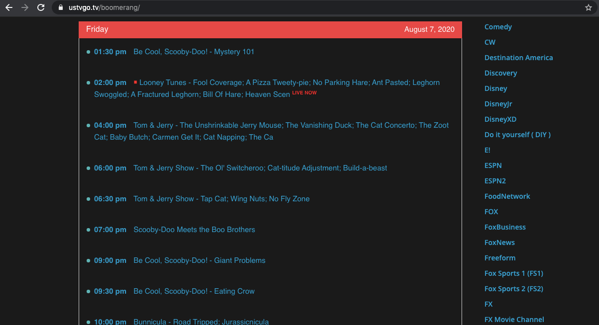The height and width of the screenshot is (325, 599).
Task: Open the Disney channel
Action: [x=495, y=88]
